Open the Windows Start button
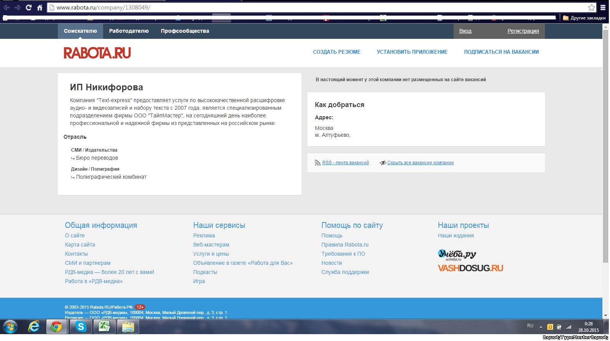 point(10,327)
